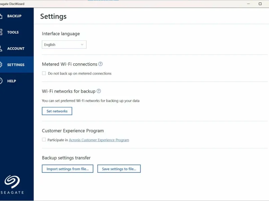
Task: Switch to the Account section label
Action: 16,49
